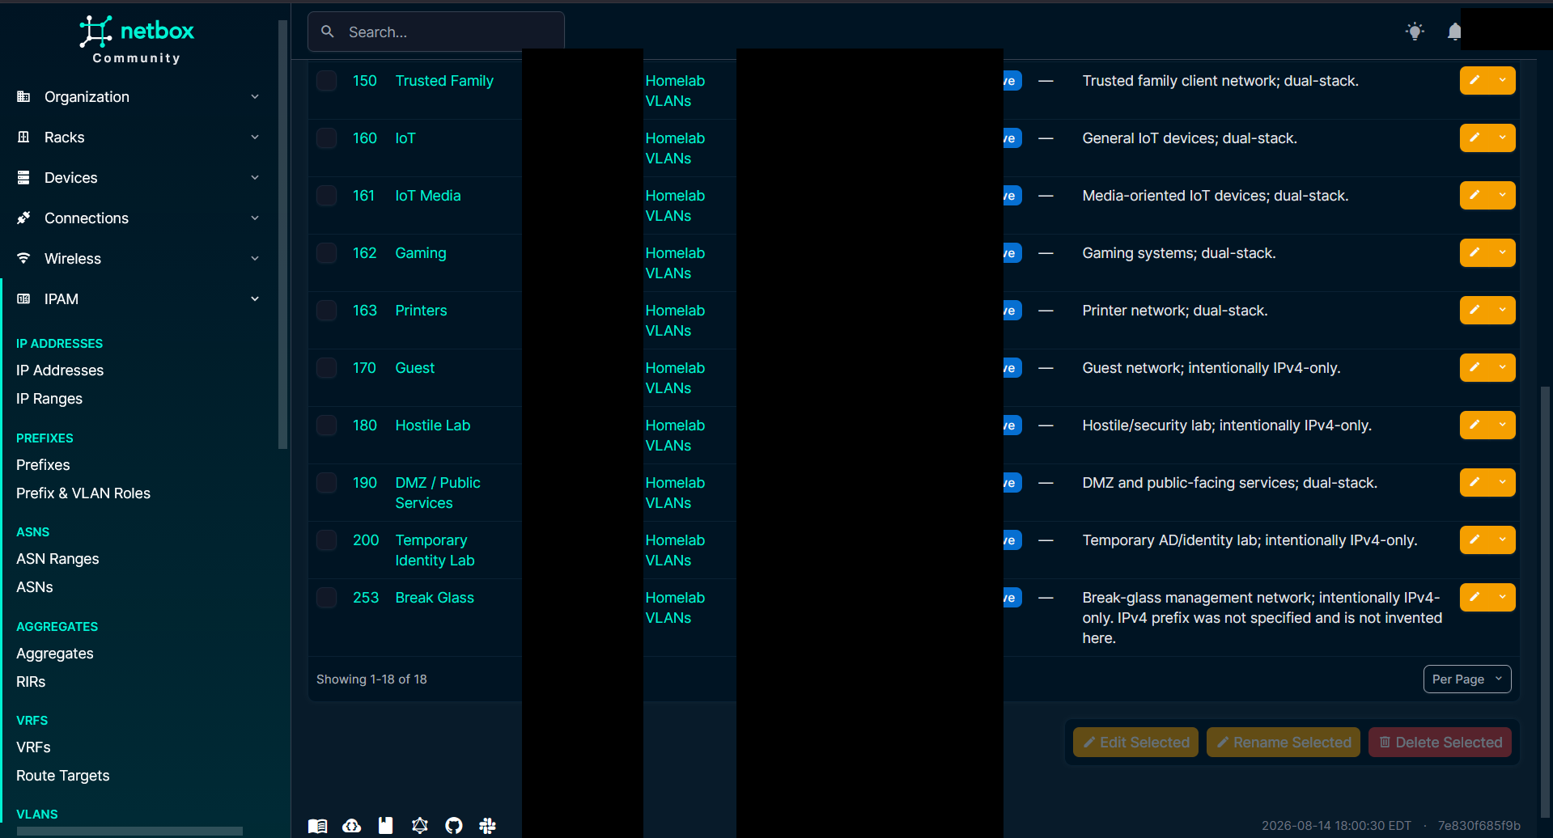The width and height of the screenshot is (1553, 838).
Task: Open the Slack community icon
Action: tap(487, 826)
